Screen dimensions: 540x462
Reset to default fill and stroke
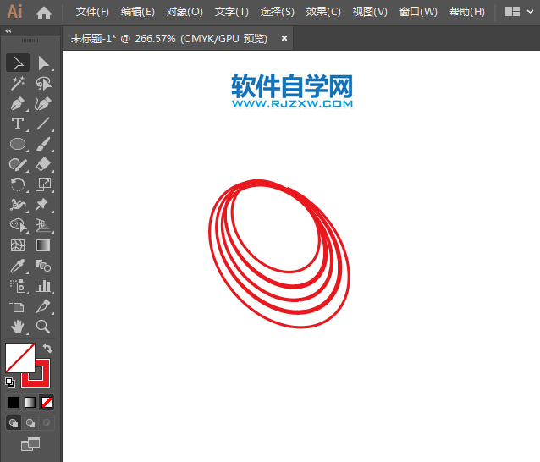pos(10,382)
